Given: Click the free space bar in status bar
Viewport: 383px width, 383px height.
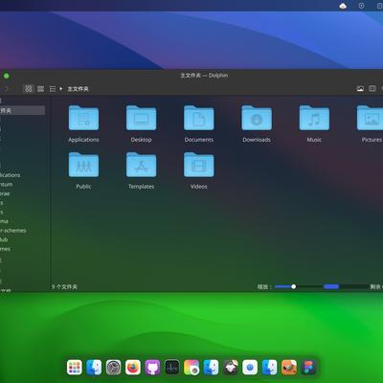Looking at the screenshot, I should coord(347,286).
